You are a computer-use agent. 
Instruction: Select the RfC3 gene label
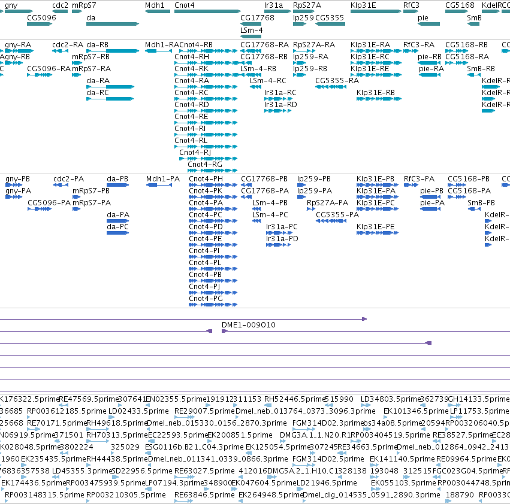pos(411,5)
